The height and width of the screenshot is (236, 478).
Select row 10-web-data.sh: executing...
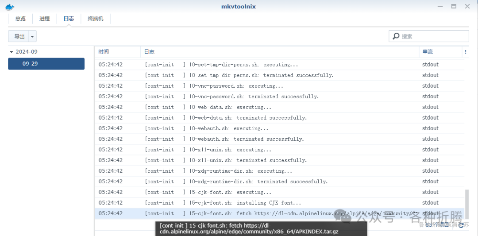(x=279, y=107)
